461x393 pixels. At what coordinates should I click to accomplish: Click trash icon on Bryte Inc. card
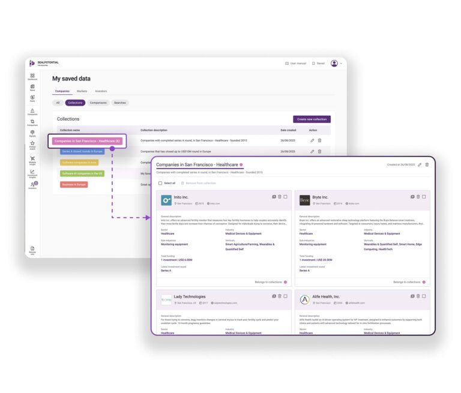coord(418,196)
